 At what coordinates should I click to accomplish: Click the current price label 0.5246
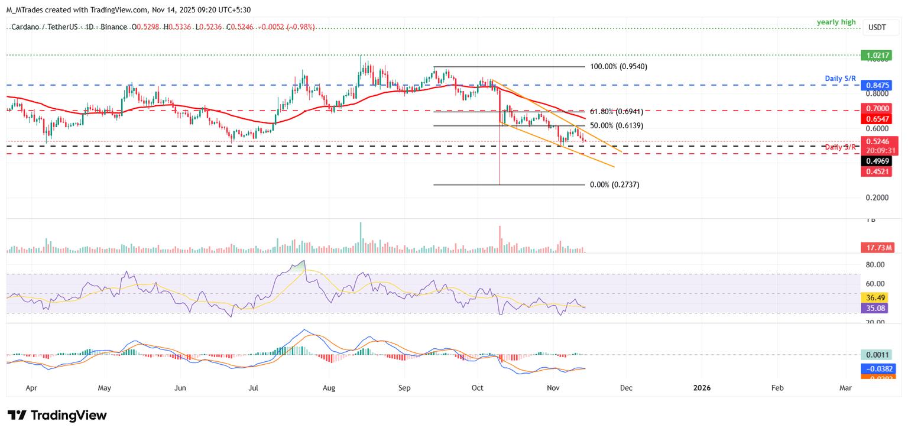879,142
